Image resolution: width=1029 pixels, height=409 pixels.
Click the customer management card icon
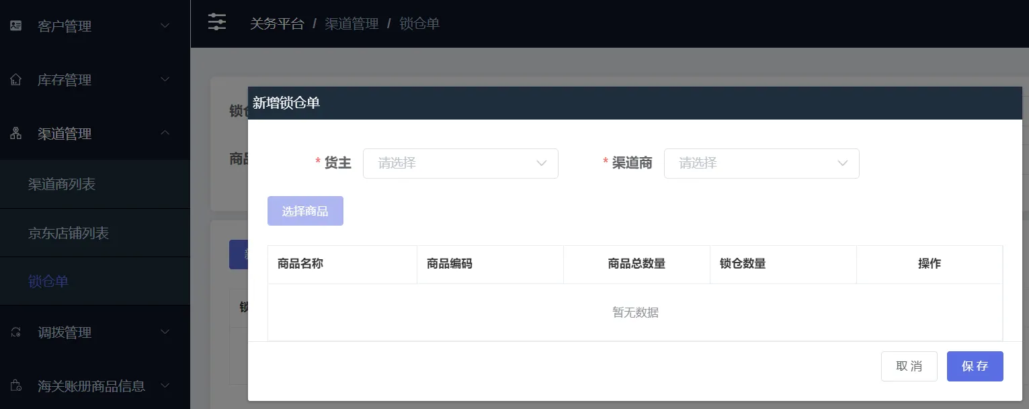15,26
